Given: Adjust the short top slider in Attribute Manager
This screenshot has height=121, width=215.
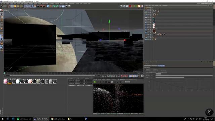Looking at the screenshot, I should pos(158,74).
